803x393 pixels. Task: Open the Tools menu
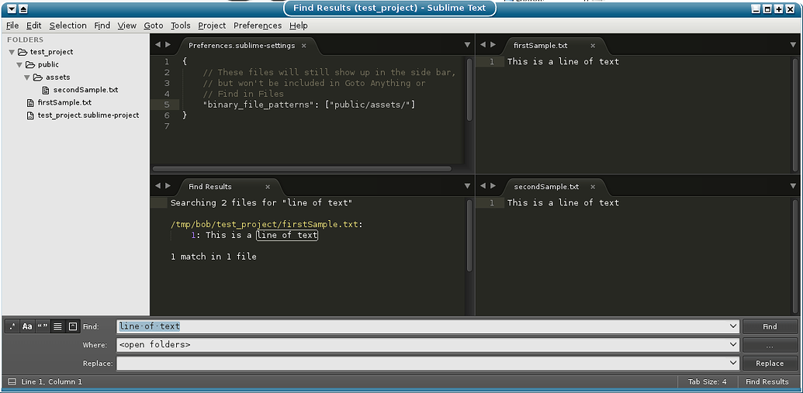180,26
